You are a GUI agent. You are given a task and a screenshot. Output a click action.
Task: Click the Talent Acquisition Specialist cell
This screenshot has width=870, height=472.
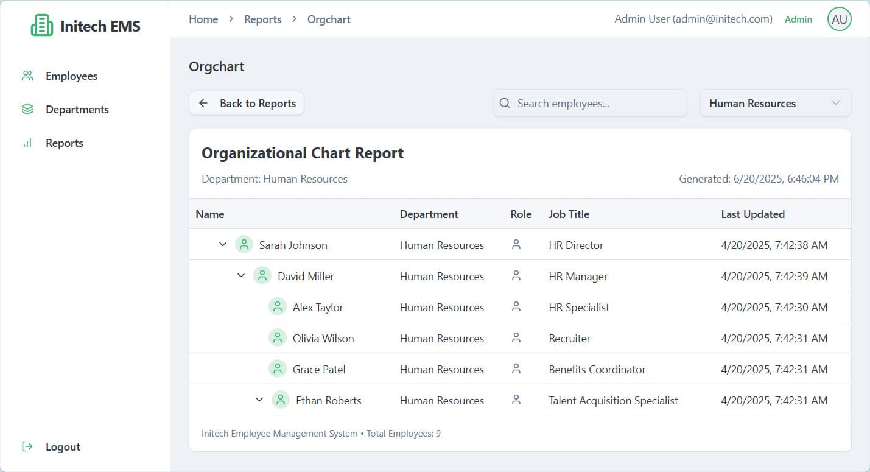point(613,401)
